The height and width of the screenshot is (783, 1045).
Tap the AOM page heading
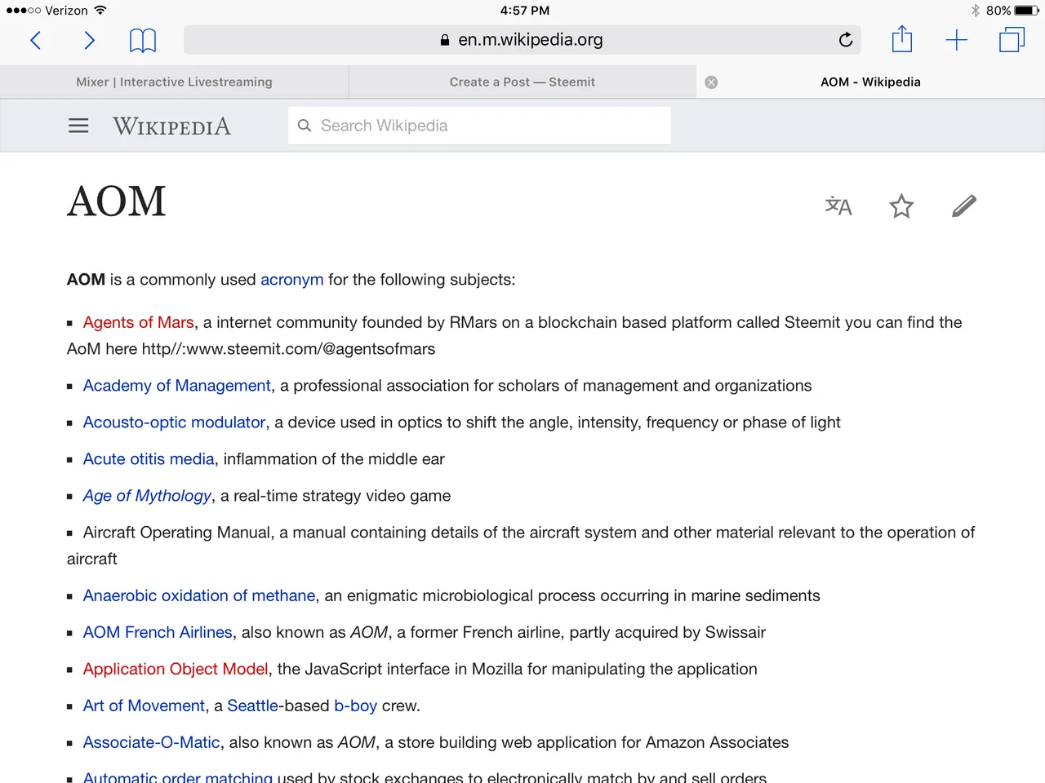pyautogui.click(x=117, y=201)
